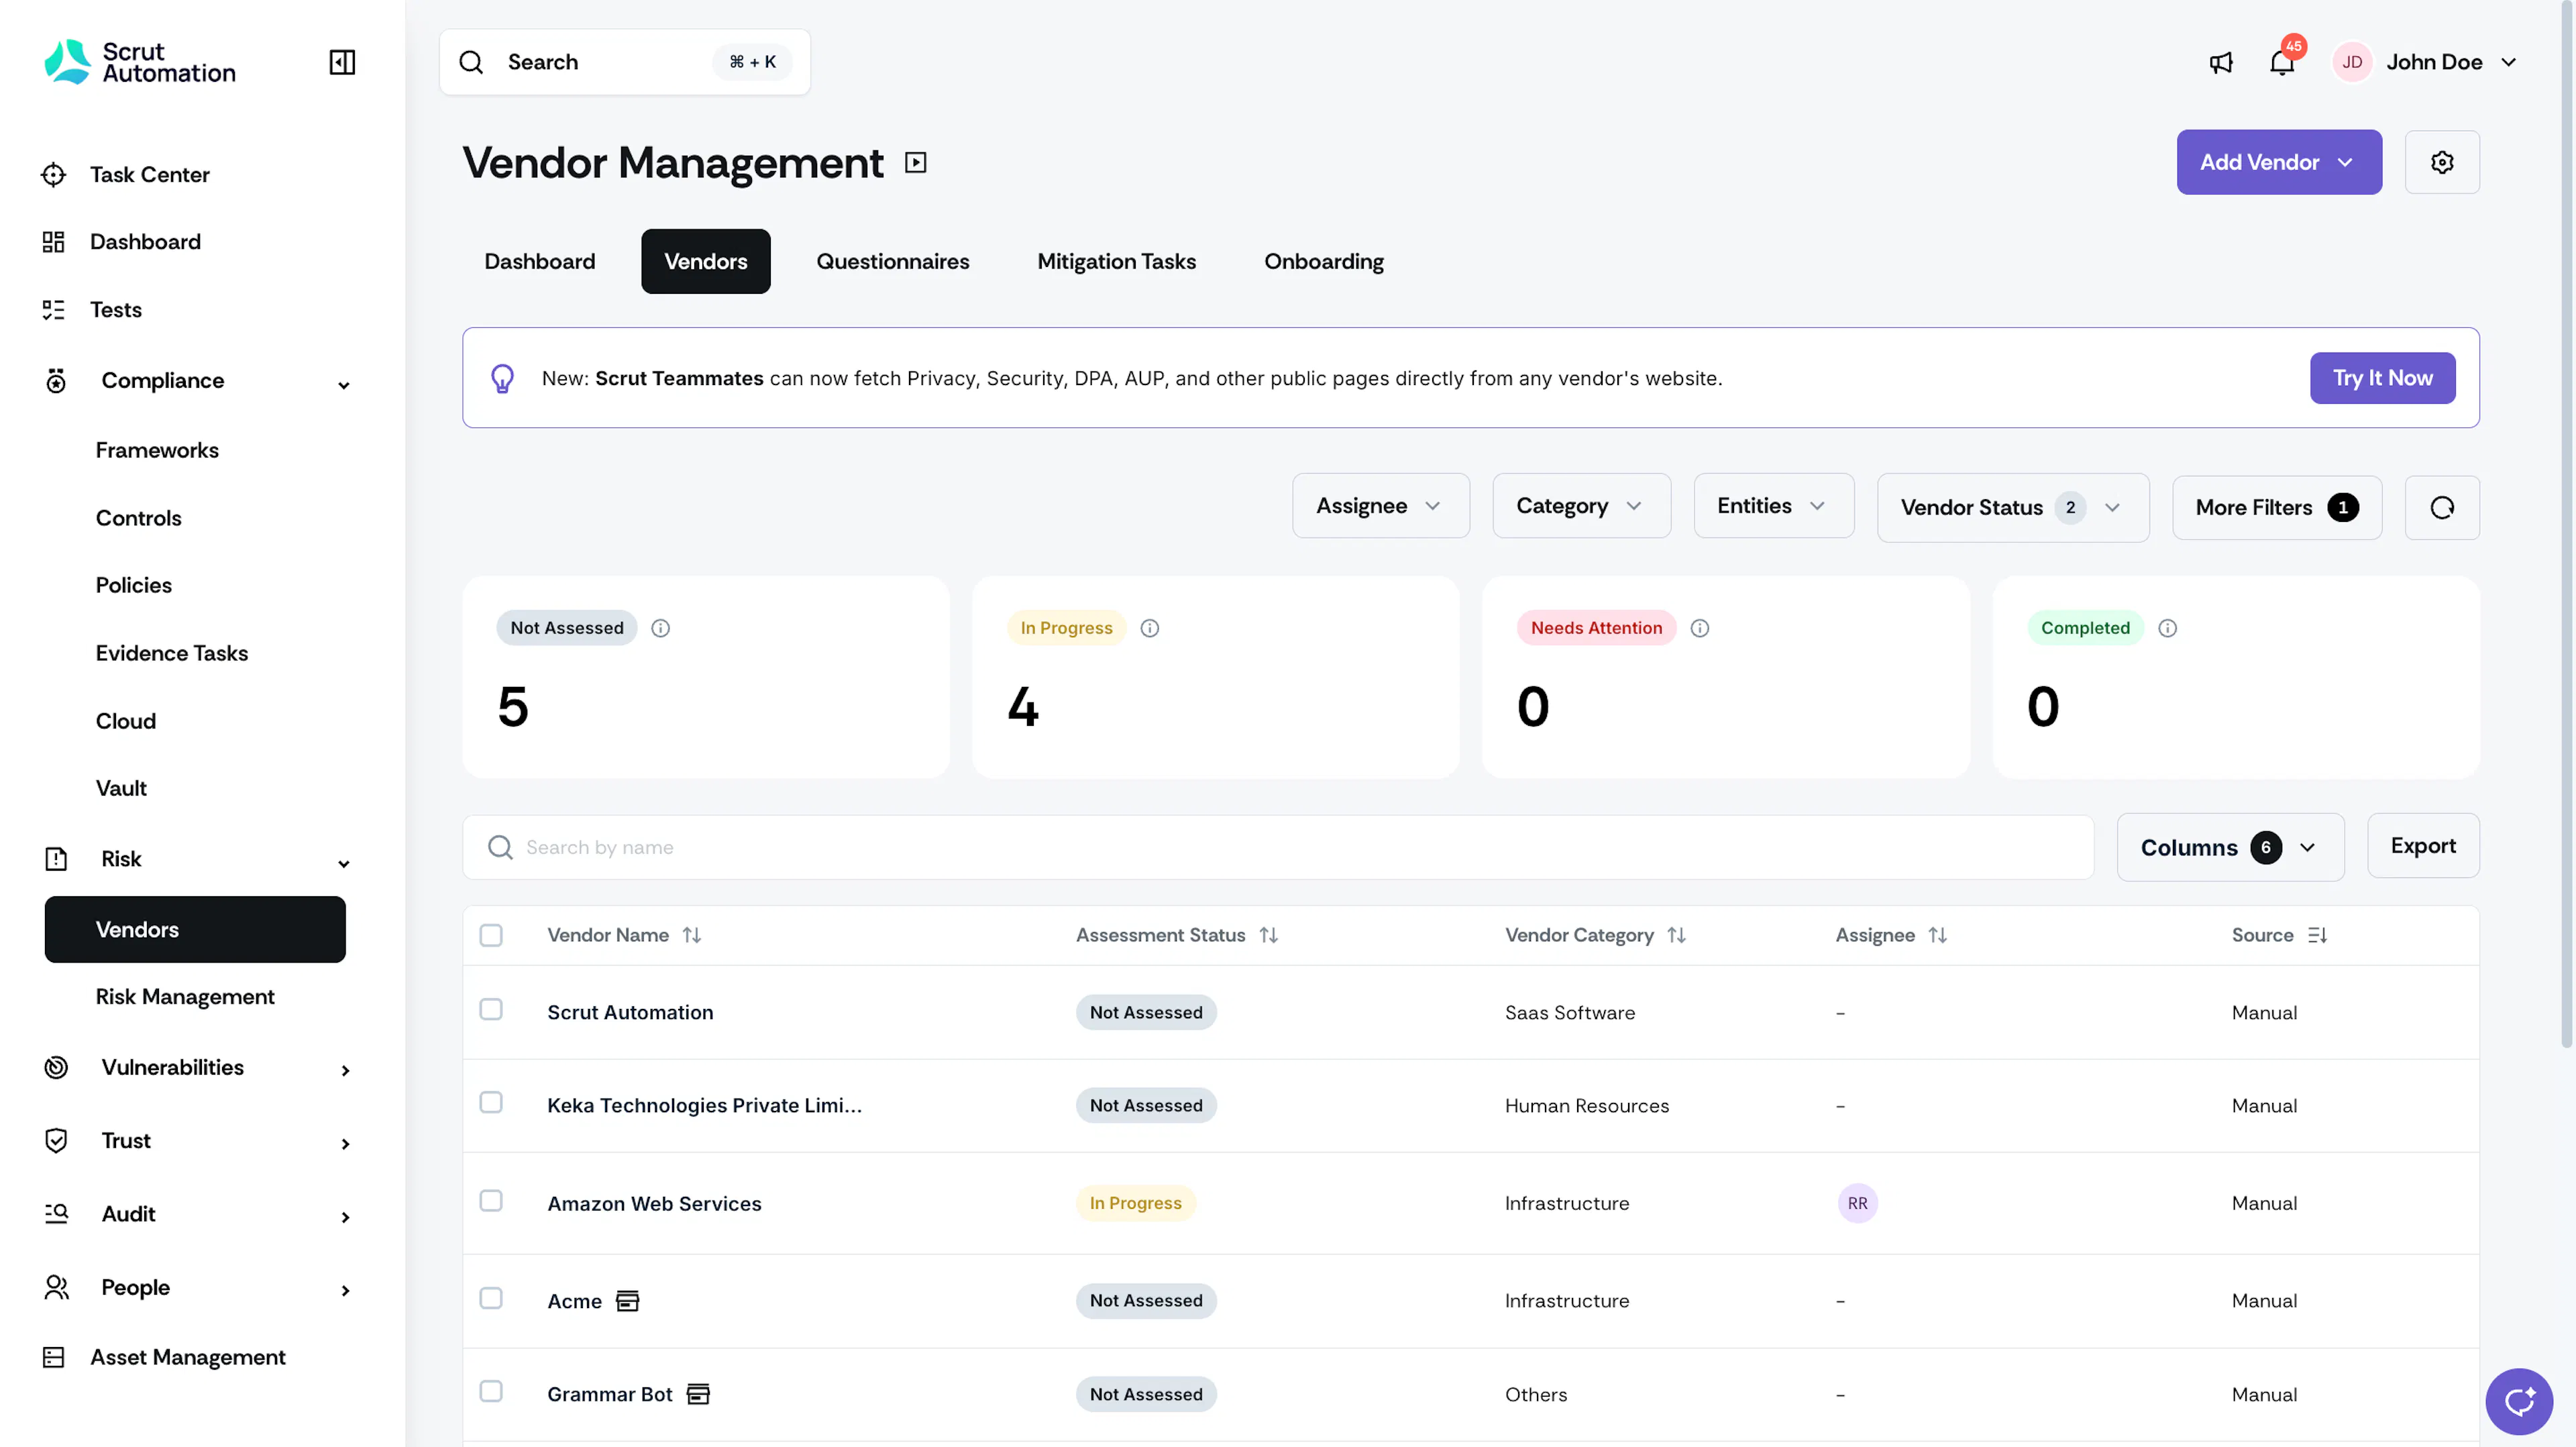Show info for Not Assessed card
This screenshot has height=1447, width=2576.
[x=661, y=628]
